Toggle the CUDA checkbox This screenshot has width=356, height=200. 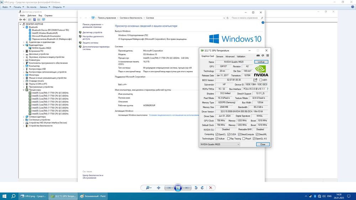(229, 134)
